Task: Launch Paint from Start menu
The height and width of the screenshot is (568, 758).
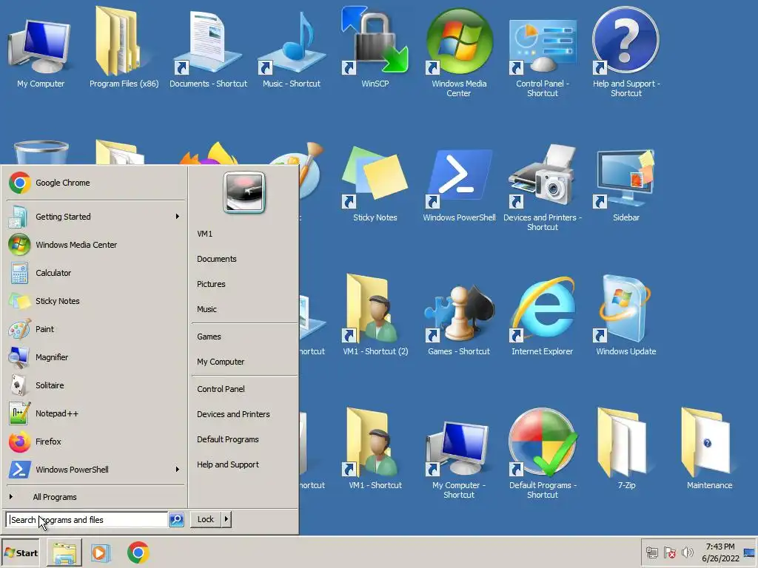Action: click(96, 329)
